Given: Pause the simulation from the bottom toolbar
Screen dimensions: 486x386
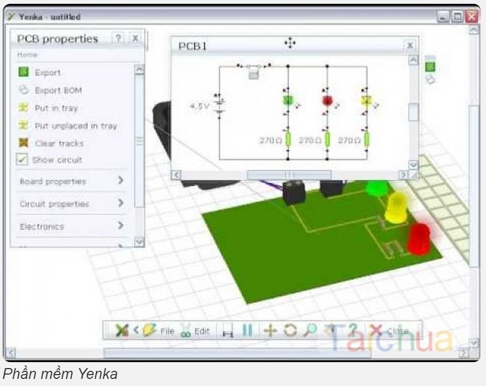Looking at the screenshot, I should (247, 330).
